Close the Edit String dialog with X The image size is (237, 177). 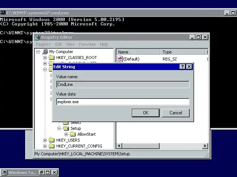coord(189,66)
